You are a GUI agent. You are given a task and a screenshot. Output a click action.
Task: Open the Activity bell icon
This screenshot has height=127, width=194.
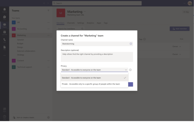(x=4, y=10)
